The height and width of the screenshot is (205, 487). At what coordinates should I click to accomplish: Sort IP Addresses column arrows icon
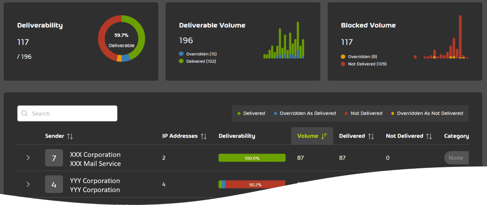[x=204, y=136]
